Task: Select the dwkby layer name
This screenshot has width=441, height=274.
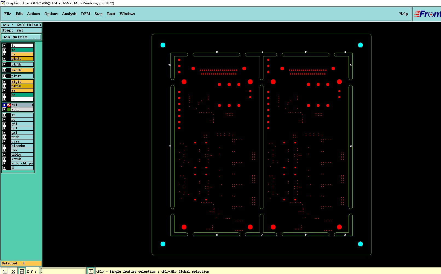Action: pos(22,155)
